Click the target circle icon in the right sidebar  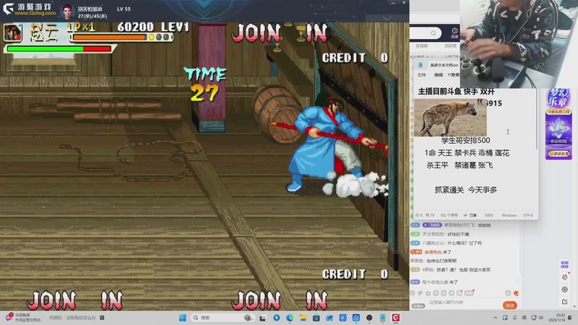[565, 290]
